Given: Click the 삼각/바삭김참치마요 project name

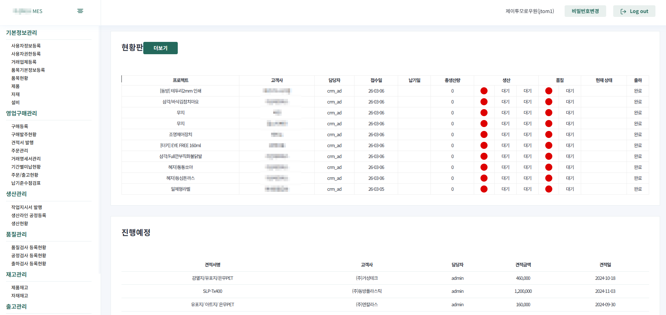Looking at the screenshot, I should [181, 102].
